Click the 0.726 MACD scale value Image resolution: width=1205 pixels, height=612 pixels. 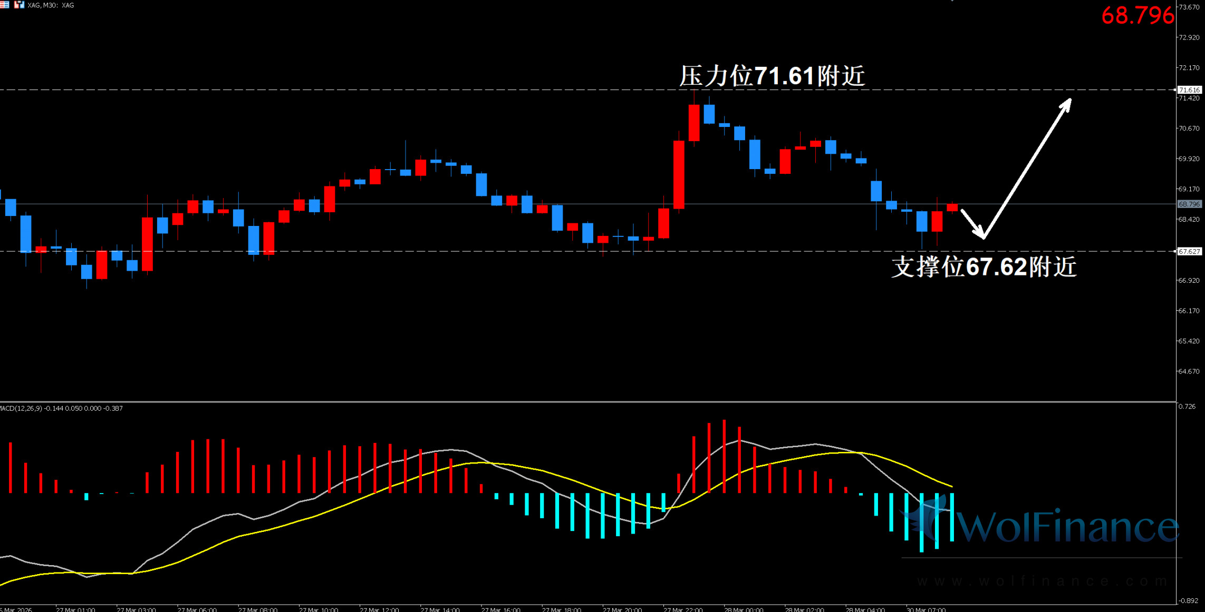(1187, 407)
